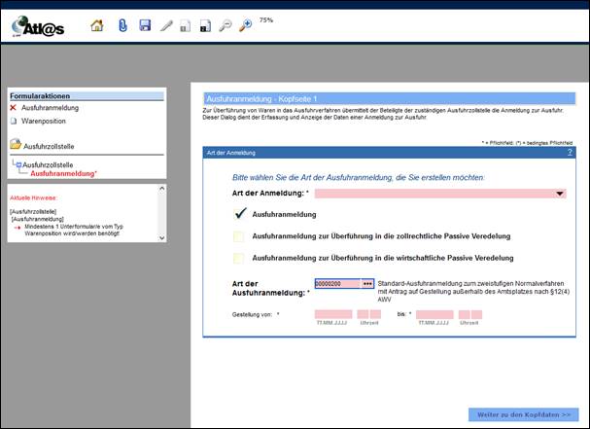The image size is (590, 429).
Task: Click the Aktuelle Hinweise heading
Action: point(33,197)
